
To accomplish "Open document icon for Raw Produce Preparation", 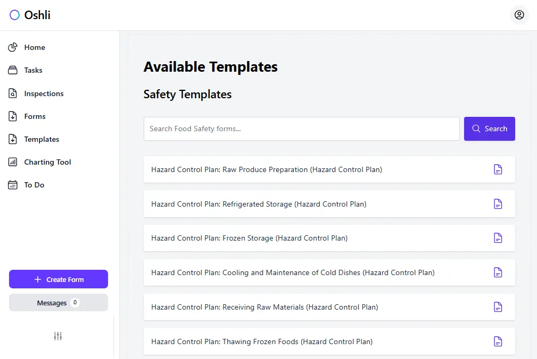I will 498,169.
